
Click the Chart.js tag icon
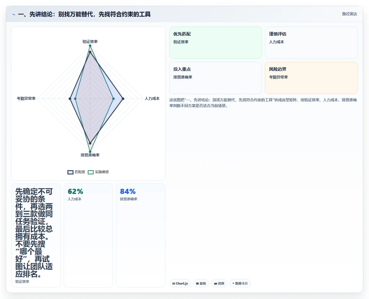point(174,284)
